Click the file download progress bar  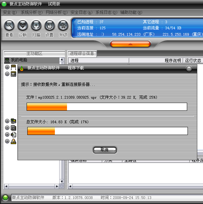(107, 107)
